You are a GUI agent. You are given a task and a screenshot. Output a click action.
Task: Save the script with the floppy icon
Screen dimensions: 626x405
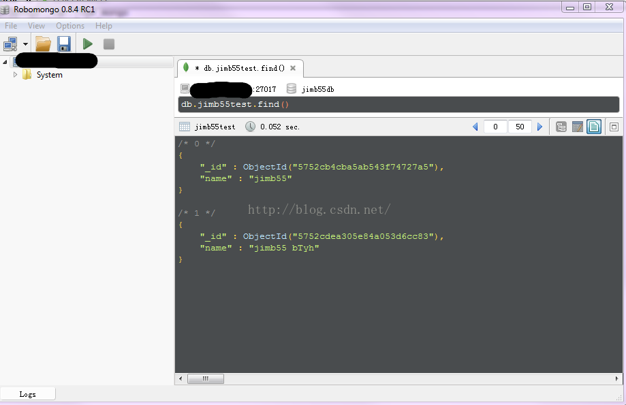point(64,44)
